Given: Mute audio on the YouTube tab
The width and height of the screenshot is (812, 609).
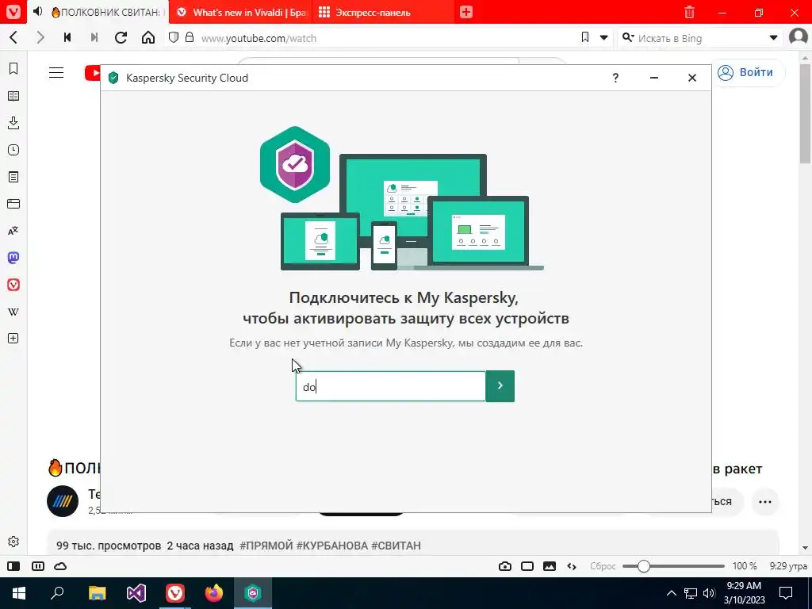Looking at the screenshot, I should coord(38,11).
